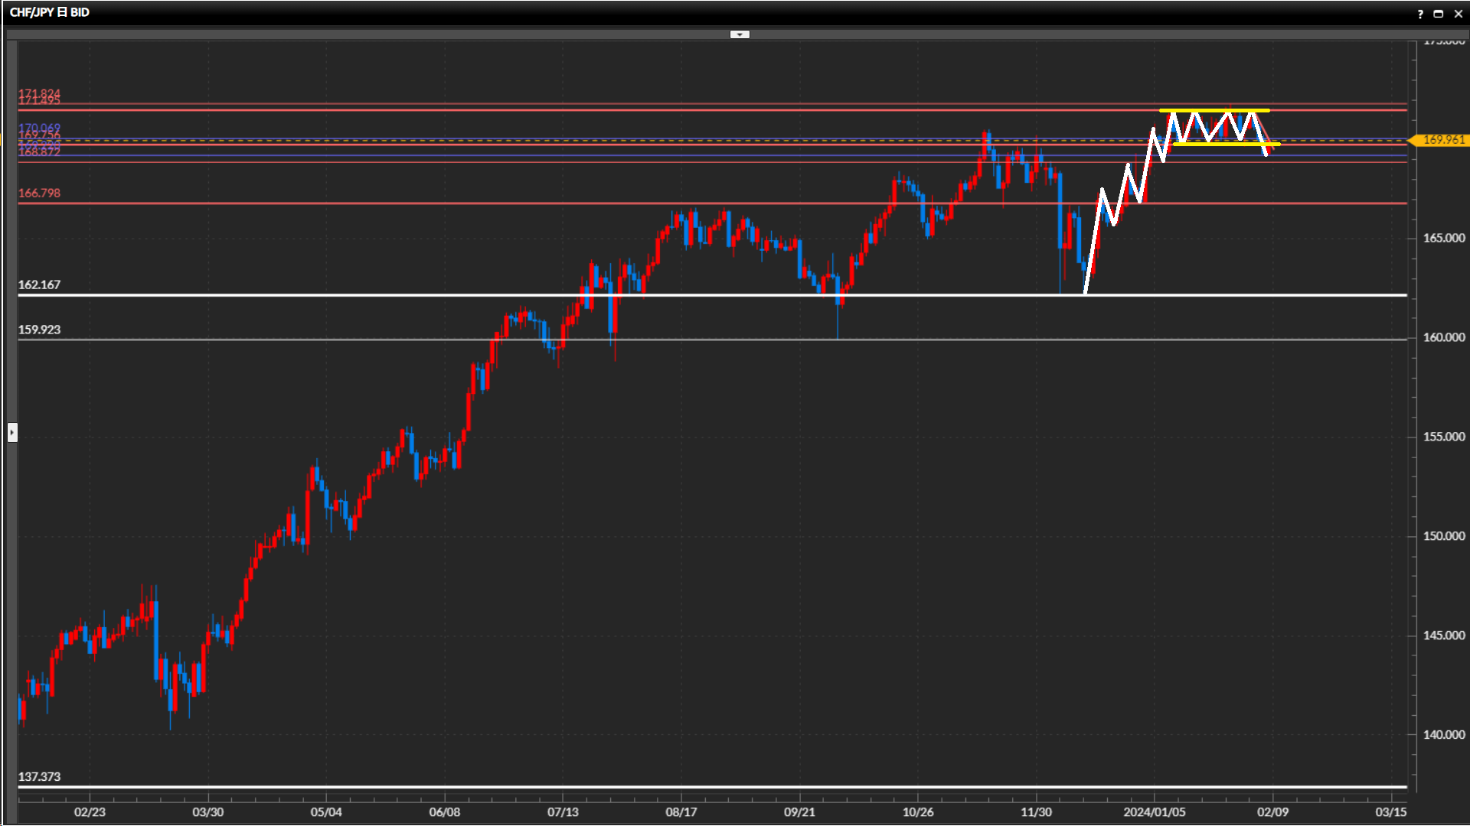Screen dimensions: 1470x826
Task: Maximize the chart window
Action: (1438, 14)
